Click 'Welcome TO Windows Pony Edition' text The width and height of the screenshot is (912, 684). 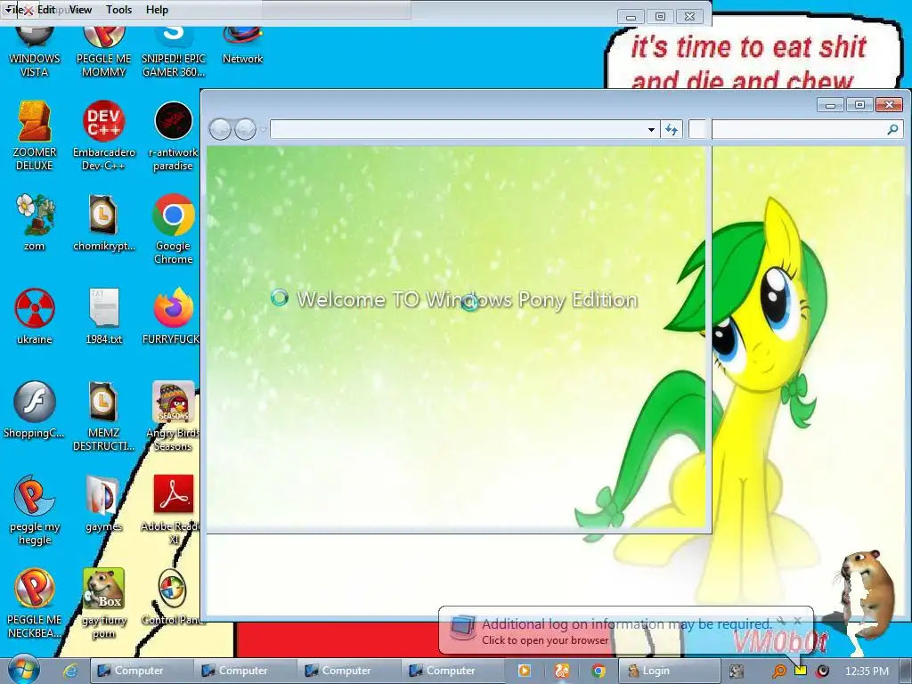coord(467,299)
